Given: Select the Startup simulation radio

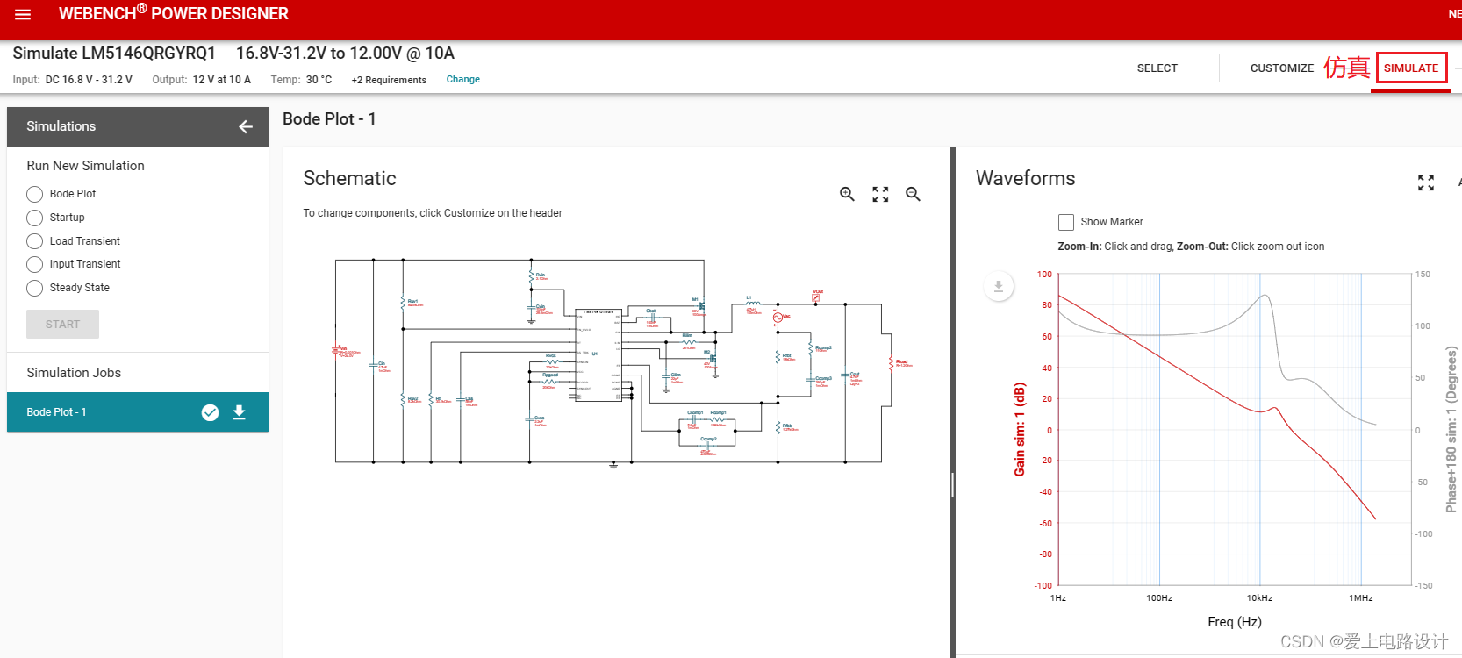Looking at the screenshot, I should [x=34, y=218].
